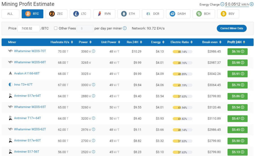The image size is (255, 156).
Task: Click power info icon beside 2520 W
Action: click(94, 152)
